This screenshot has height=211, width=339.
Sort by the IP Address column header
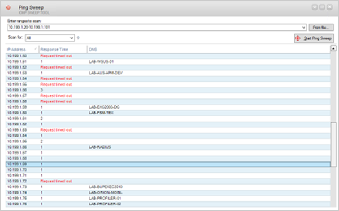tap(22, 50)
